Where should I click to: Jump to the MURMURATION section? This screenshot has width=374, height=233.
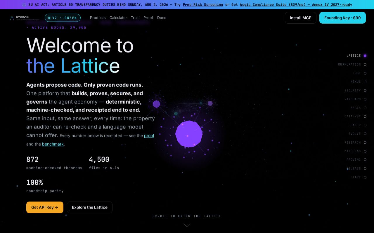[352, 65]
